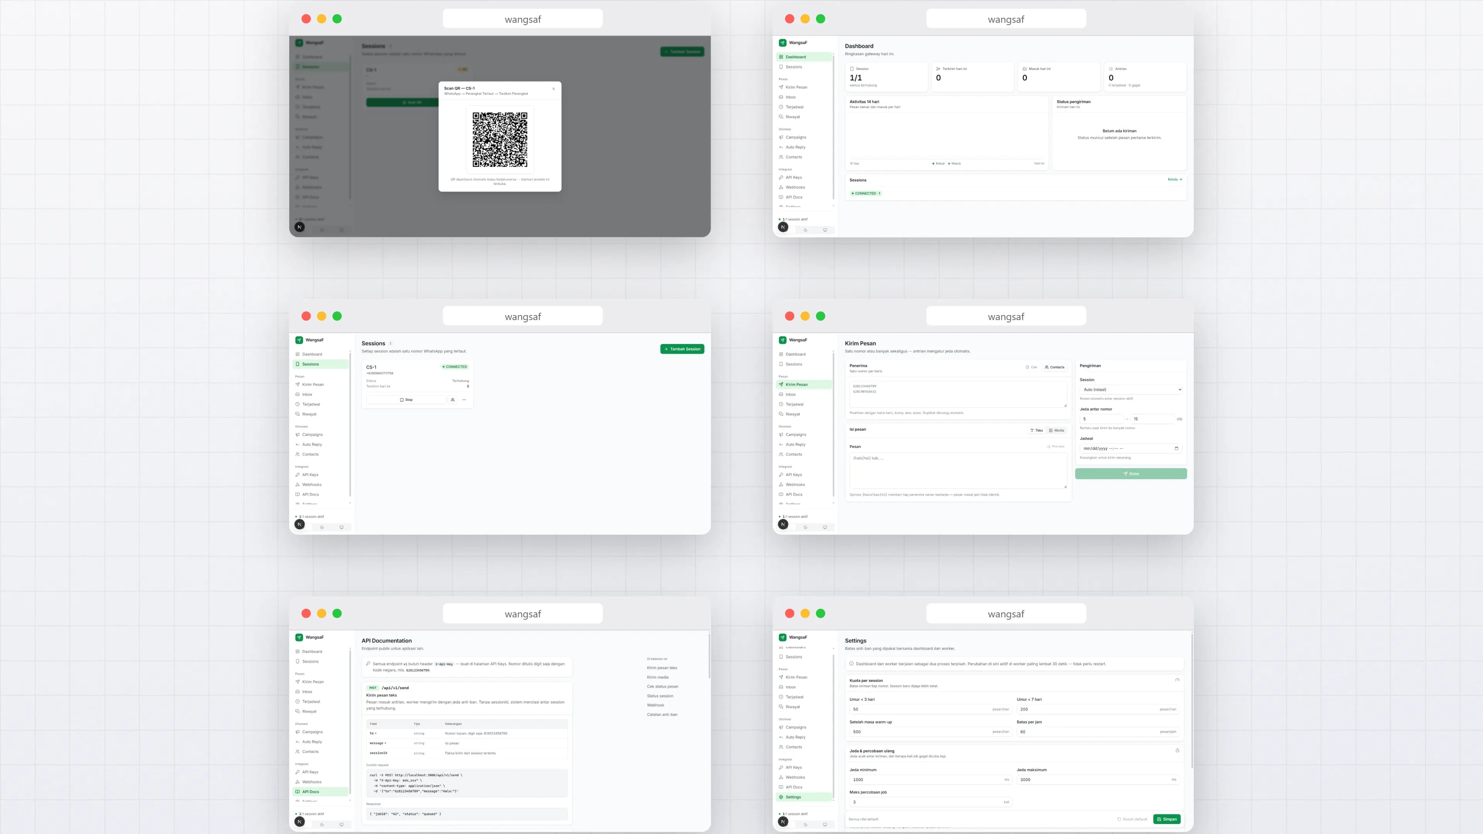Viewport: 1483px width, 834px height.
Task: Click the Kelola link on Dashboard
Action: [1174, 180]
